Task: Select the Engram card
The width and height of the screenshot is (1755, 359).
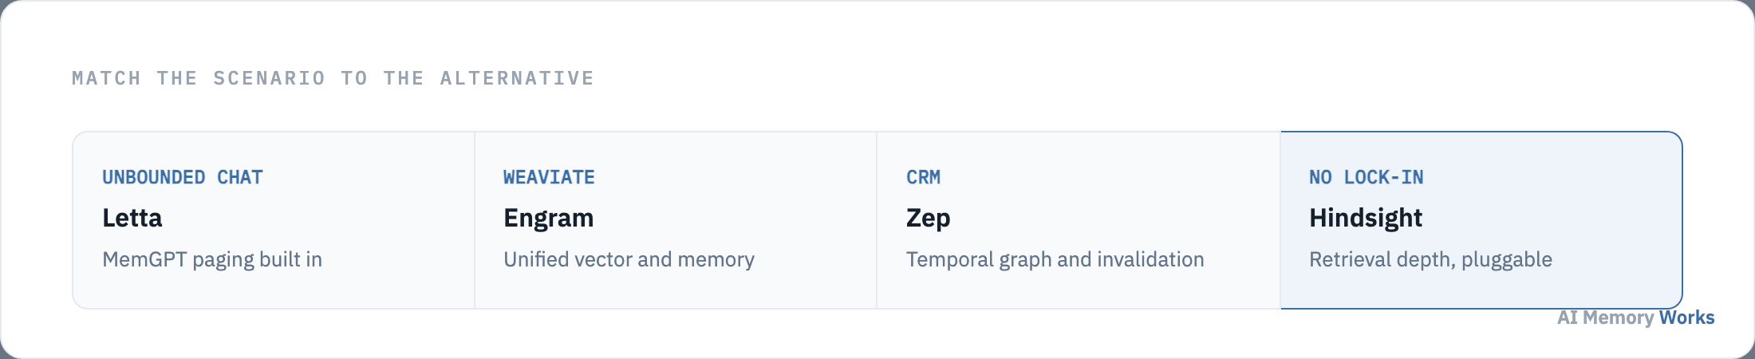Action: (676, 220)
